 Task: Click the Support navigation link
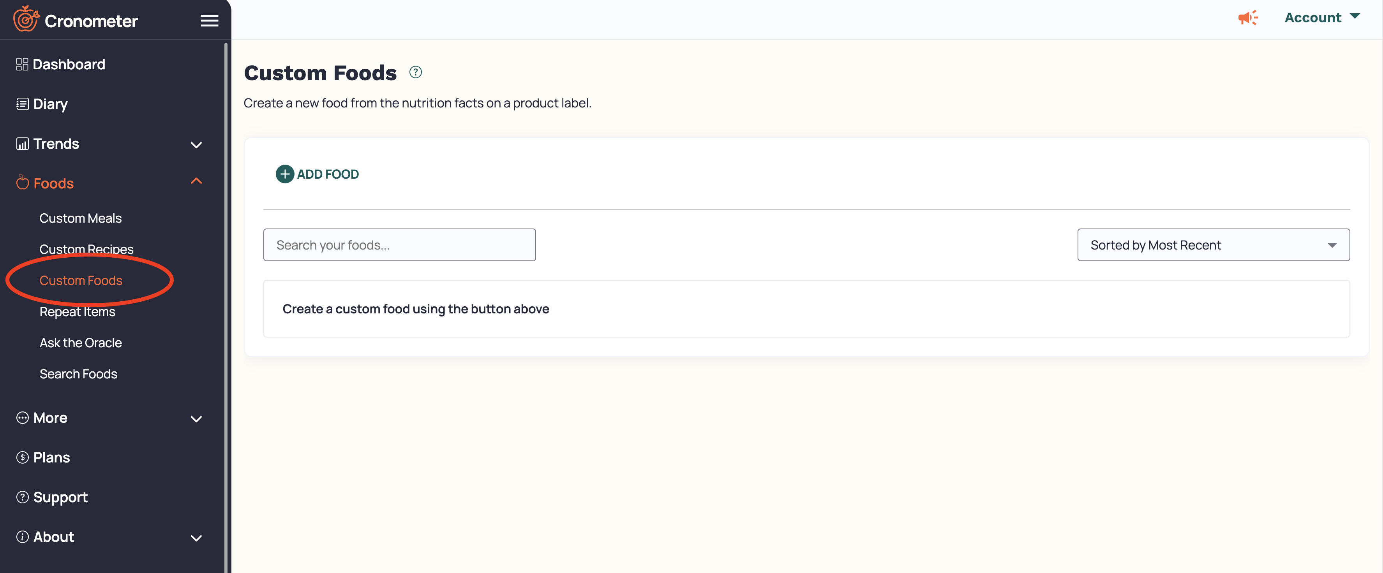[60, 496]
